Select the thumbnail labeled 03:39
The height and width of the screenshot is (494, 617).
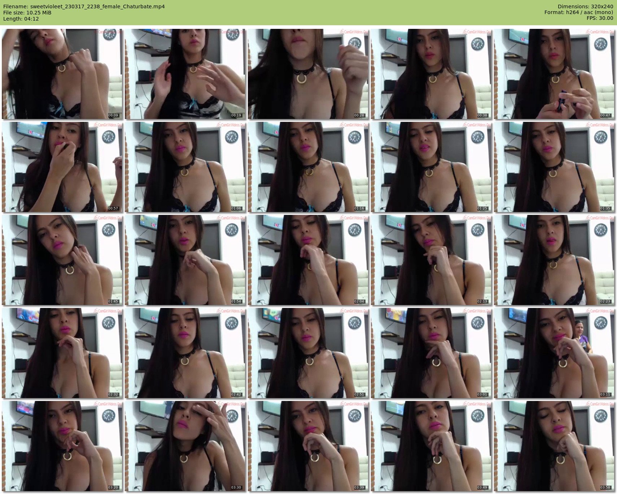click(x=308, y=446)
